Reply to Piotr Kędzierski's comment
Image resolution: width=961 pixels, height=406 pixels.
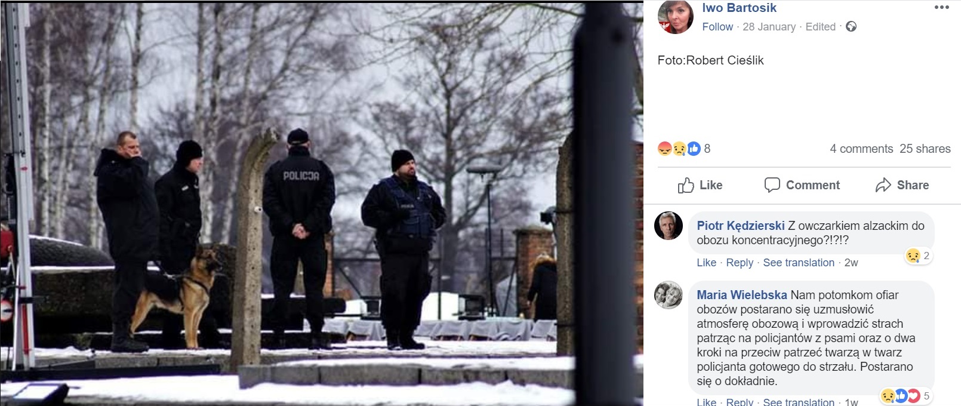click(x=740, y=263)
